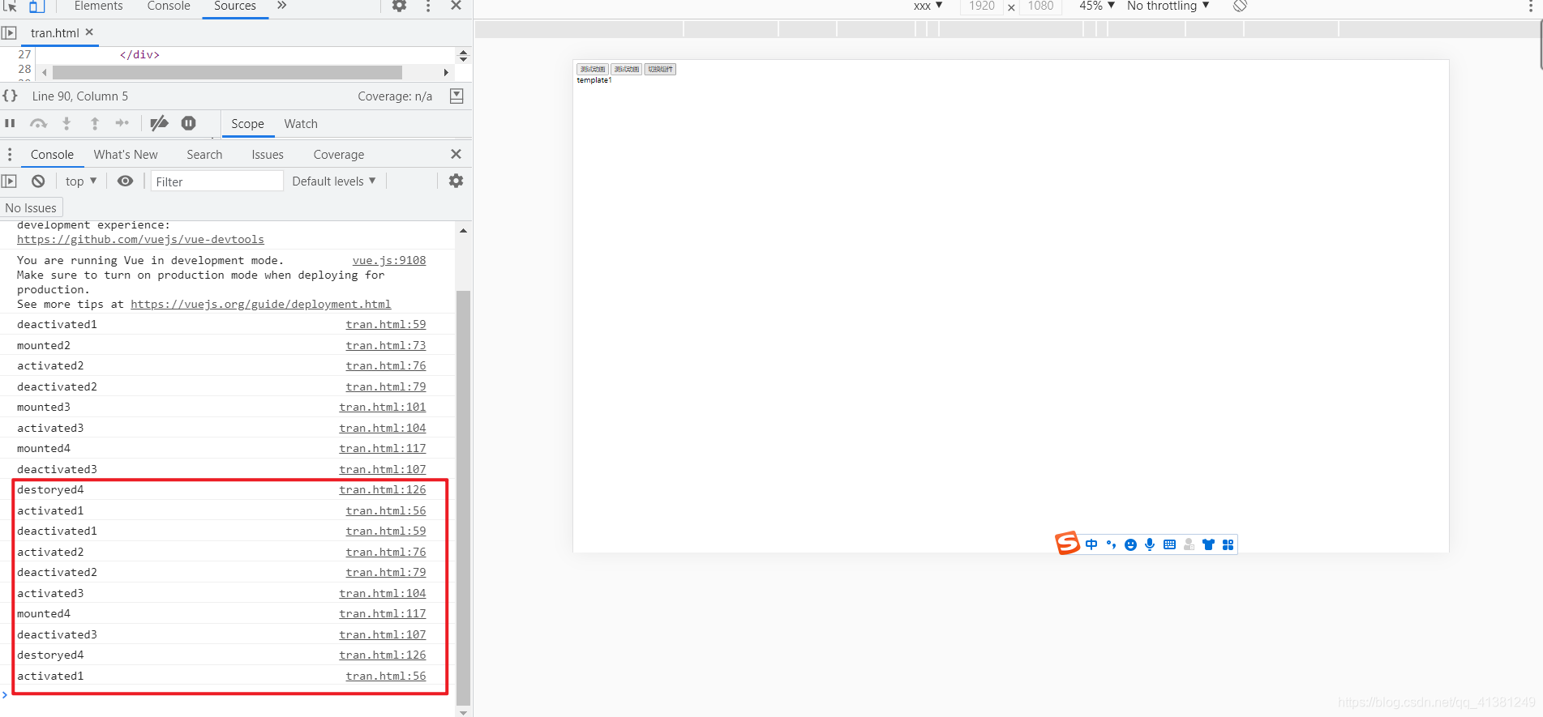Viewport: 1543px width, 717px height.
Task: Open the Scope debugger tab
Action: 247,124
